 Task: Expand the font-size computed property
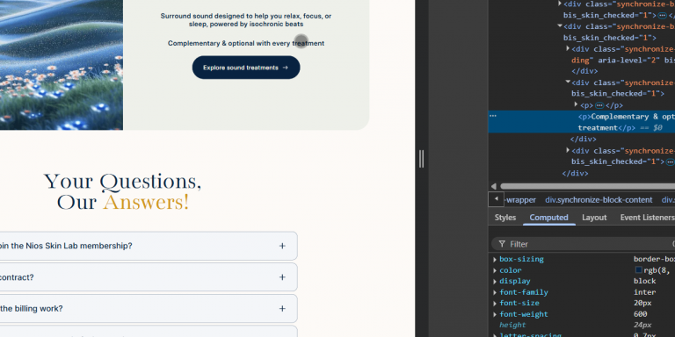pyautogui.click(x=495, y=303)
